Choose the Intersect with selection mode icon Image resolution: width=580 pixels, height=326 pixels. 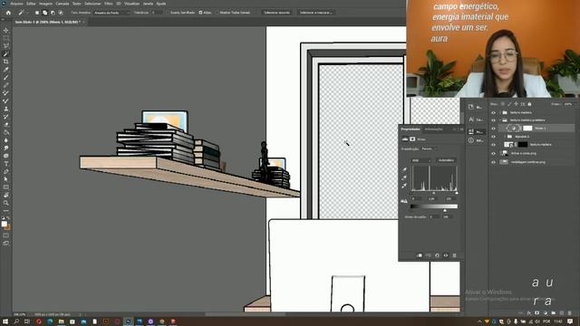pyautogui.click(x=61, y=13)
